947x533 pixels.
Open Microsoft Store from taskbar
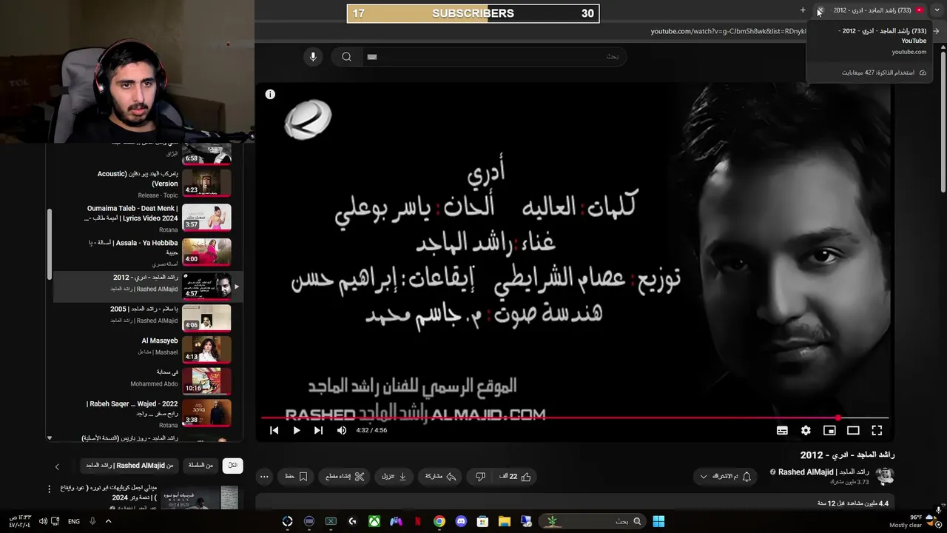tap(482, 521)
